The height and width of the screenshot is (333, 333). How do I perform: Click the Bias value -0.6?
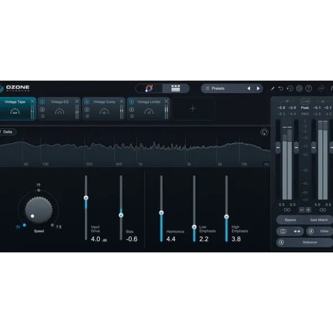click(132, 239)
